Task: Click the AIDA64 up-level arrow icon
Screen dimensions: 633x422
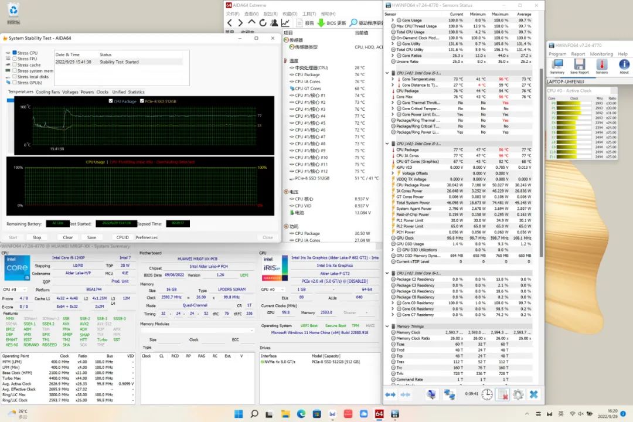Action: point(251,23)
